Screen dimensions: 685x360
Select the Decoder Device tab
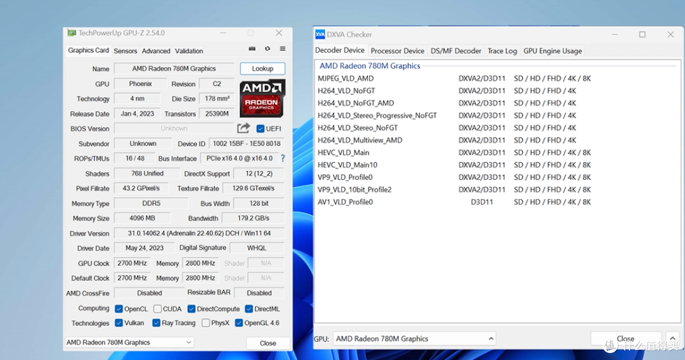point(340,50)
